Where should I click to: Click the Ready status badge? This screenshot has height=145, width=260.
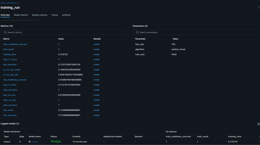(x=56, y=142)
